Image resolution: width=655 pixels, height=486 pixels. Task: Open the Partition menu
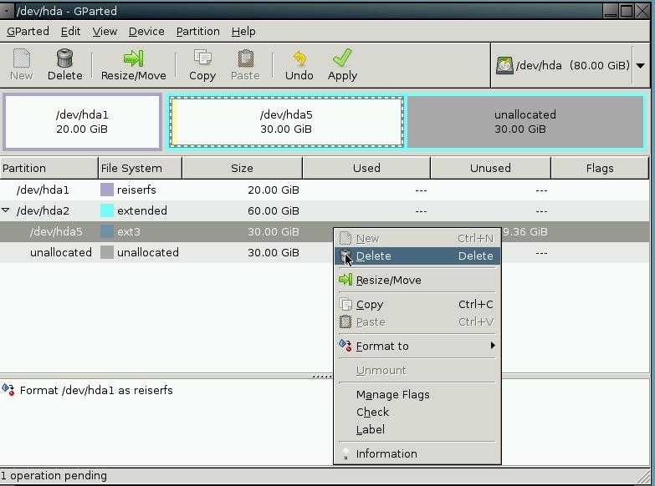[x=197, y=31]
